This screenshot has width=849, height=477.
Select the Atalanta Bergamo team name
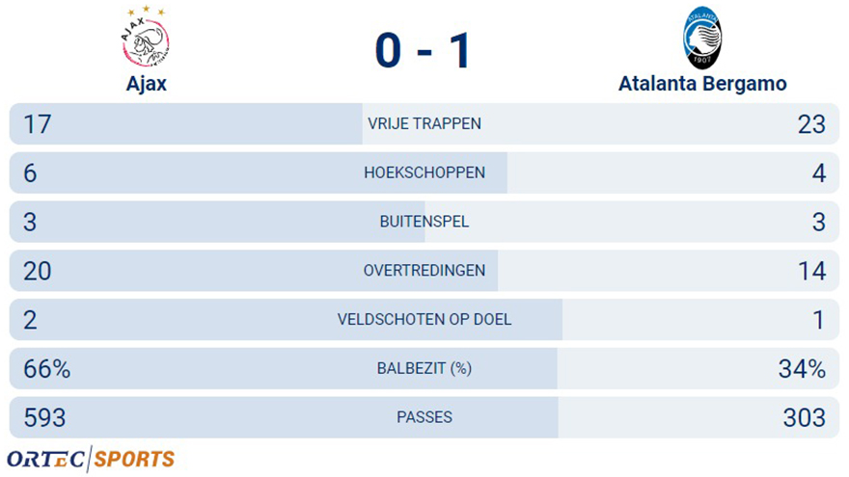pos(702,84)
